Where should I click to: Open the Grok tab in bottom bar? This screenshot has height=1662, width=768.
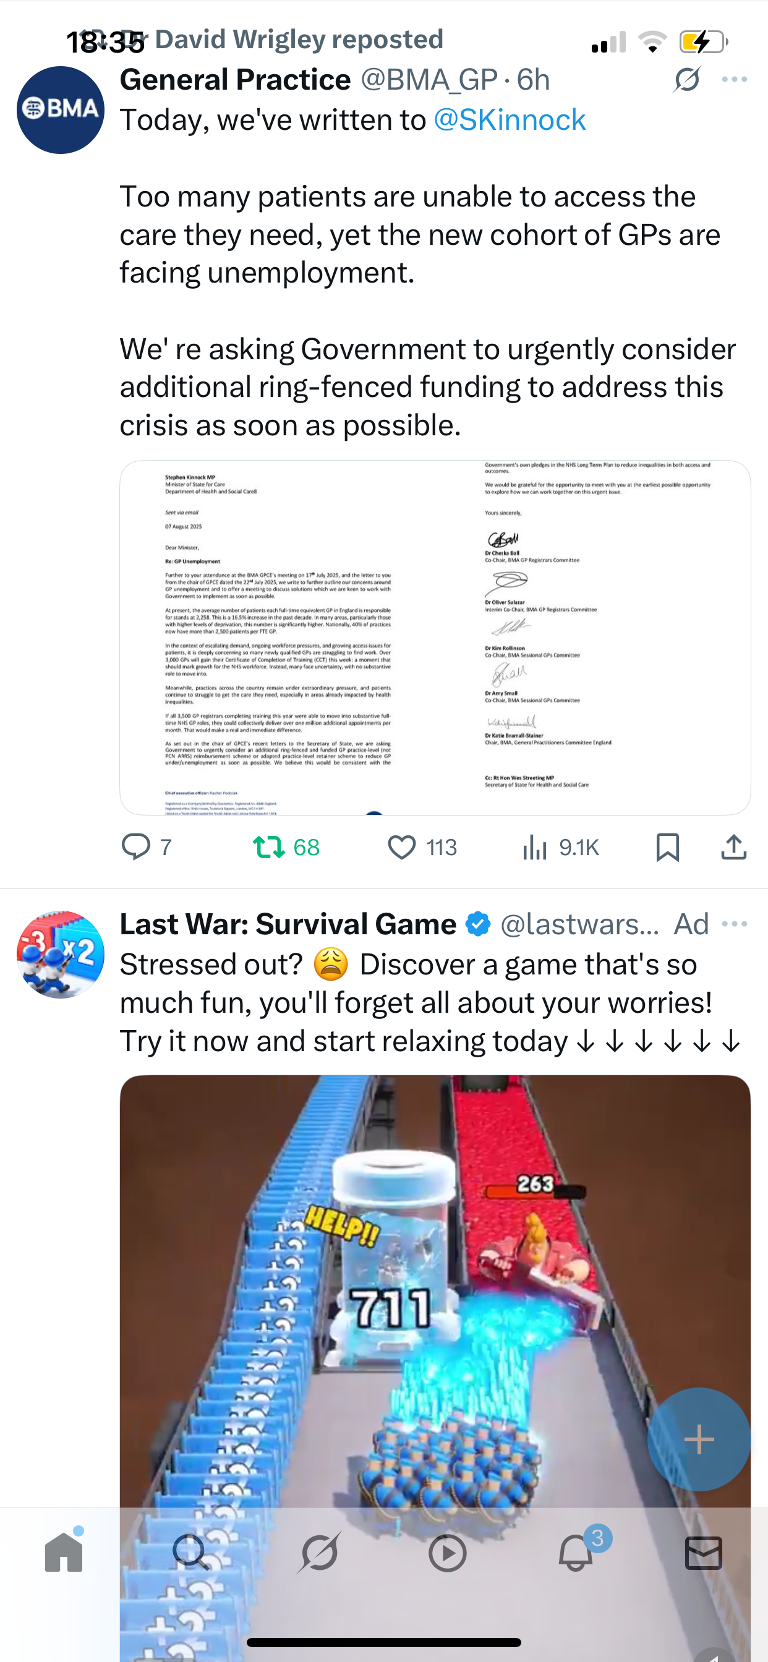(x=320, y=1552)
